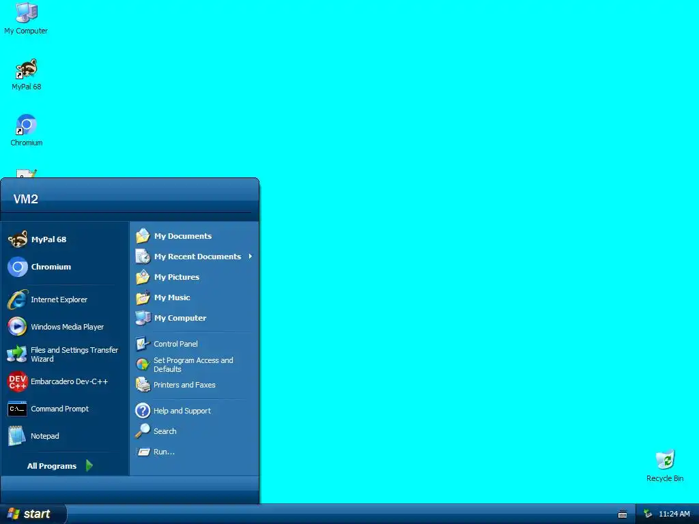Click the Chromium pinned label
The image size is (699, 524).
[51, 267]
